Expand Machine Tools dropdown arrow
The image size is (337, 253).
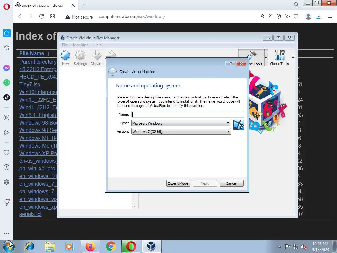coord(266,57)
